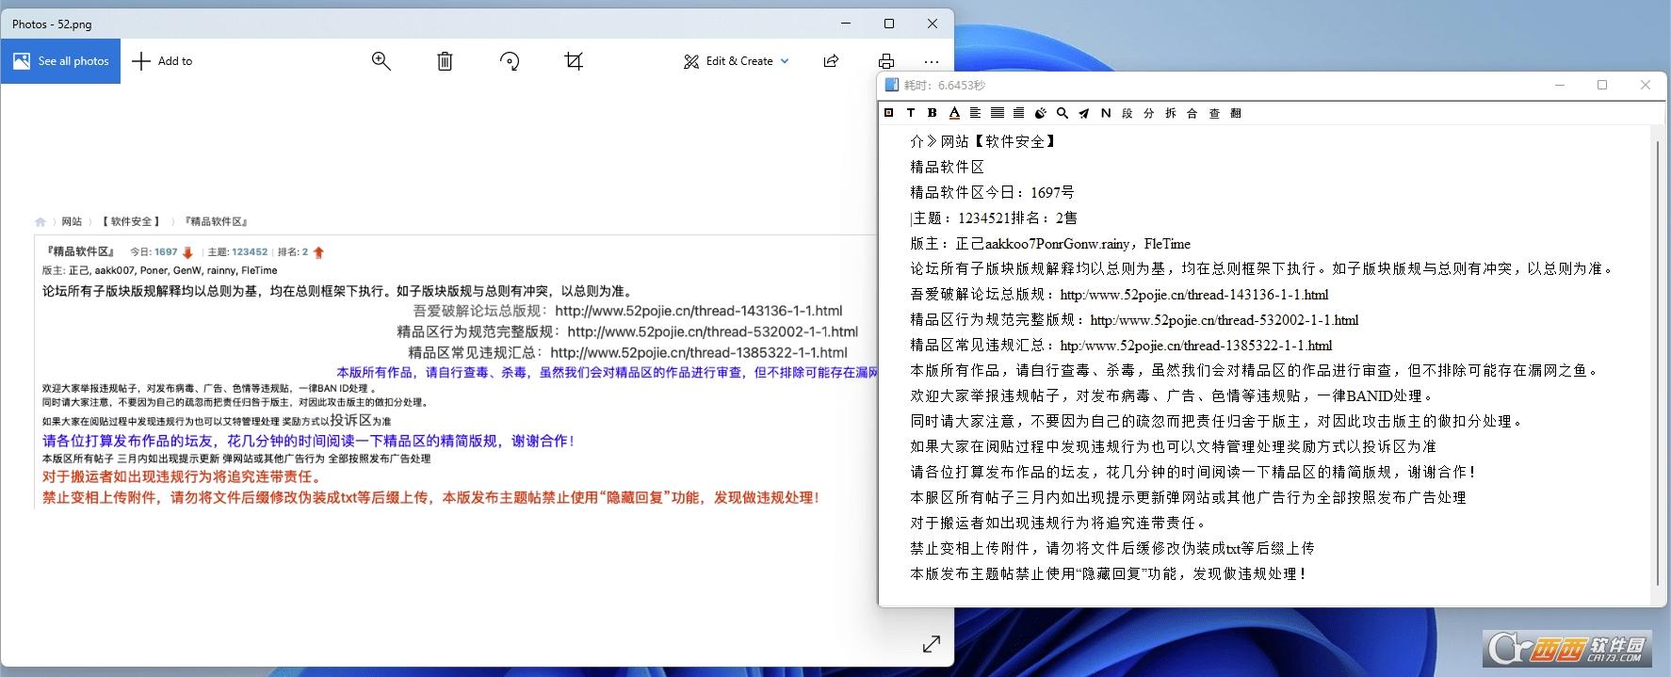This screenshot has width=1671, height=677.
Task: Maximize the OCR result window
Action: pyautogui.click(x=1602, y=85)
